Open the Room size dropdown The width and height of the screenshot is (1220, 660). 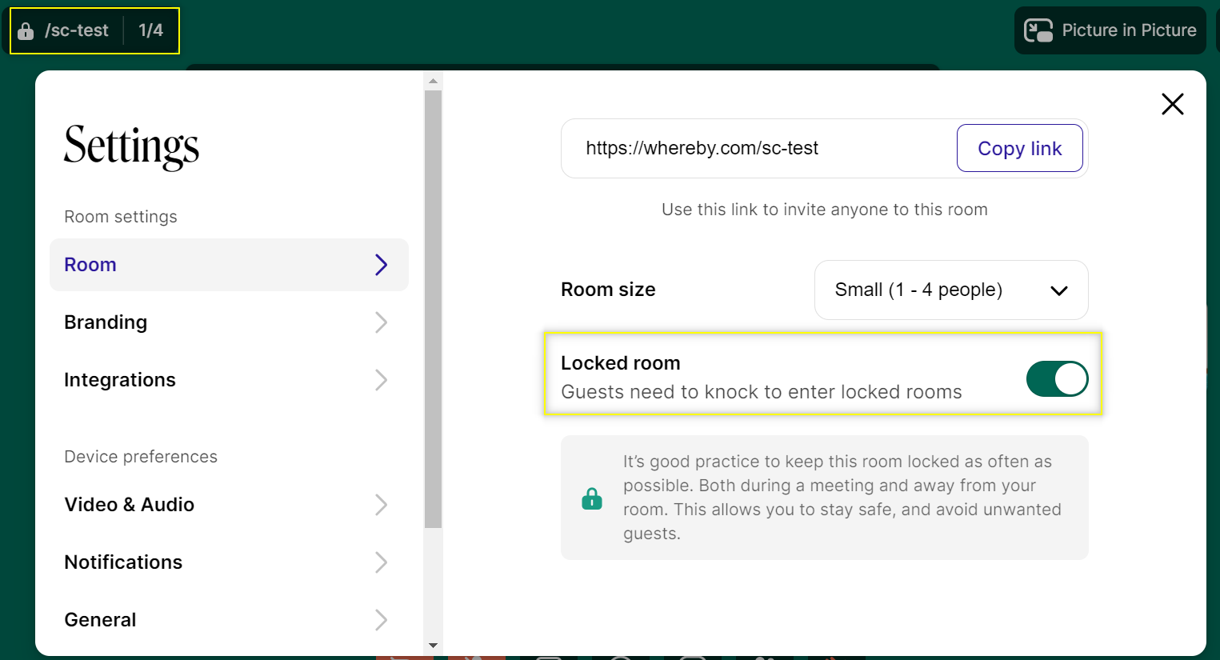(x=950, y=290)
